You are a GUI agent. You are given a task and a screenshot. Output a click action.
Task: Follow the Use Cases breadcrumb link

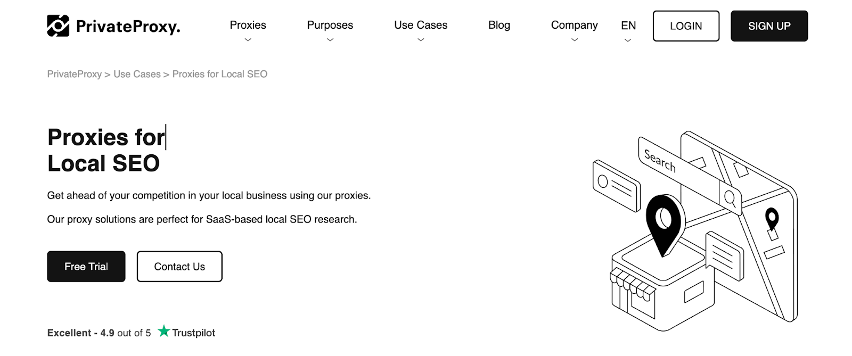[137, 74]
